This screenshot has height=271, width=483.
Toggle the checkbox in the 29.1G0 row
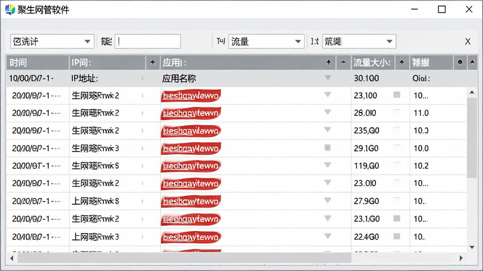(x=397, y=148)
